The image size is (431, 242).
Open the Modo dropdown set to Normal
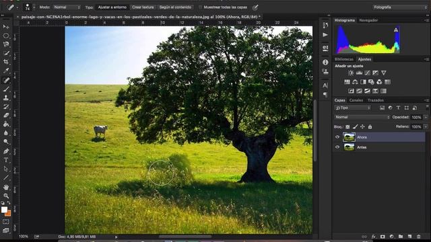click(x=67, y=7)
